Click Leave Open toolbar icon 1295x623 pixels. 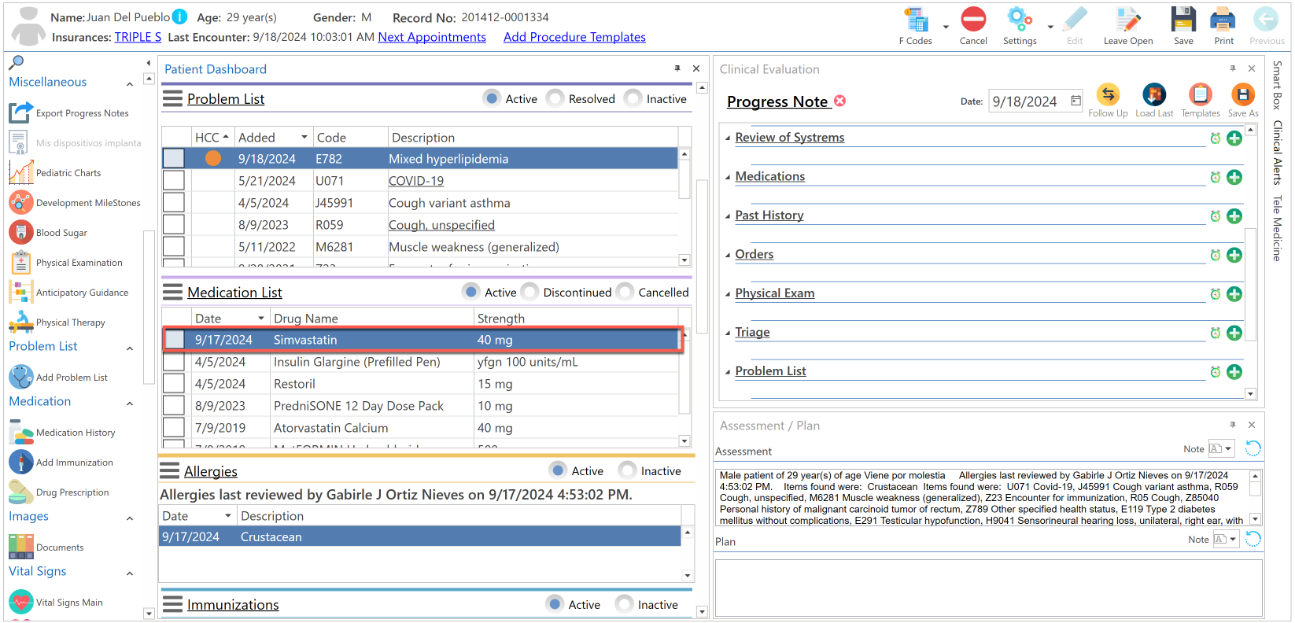point(1128,20)
